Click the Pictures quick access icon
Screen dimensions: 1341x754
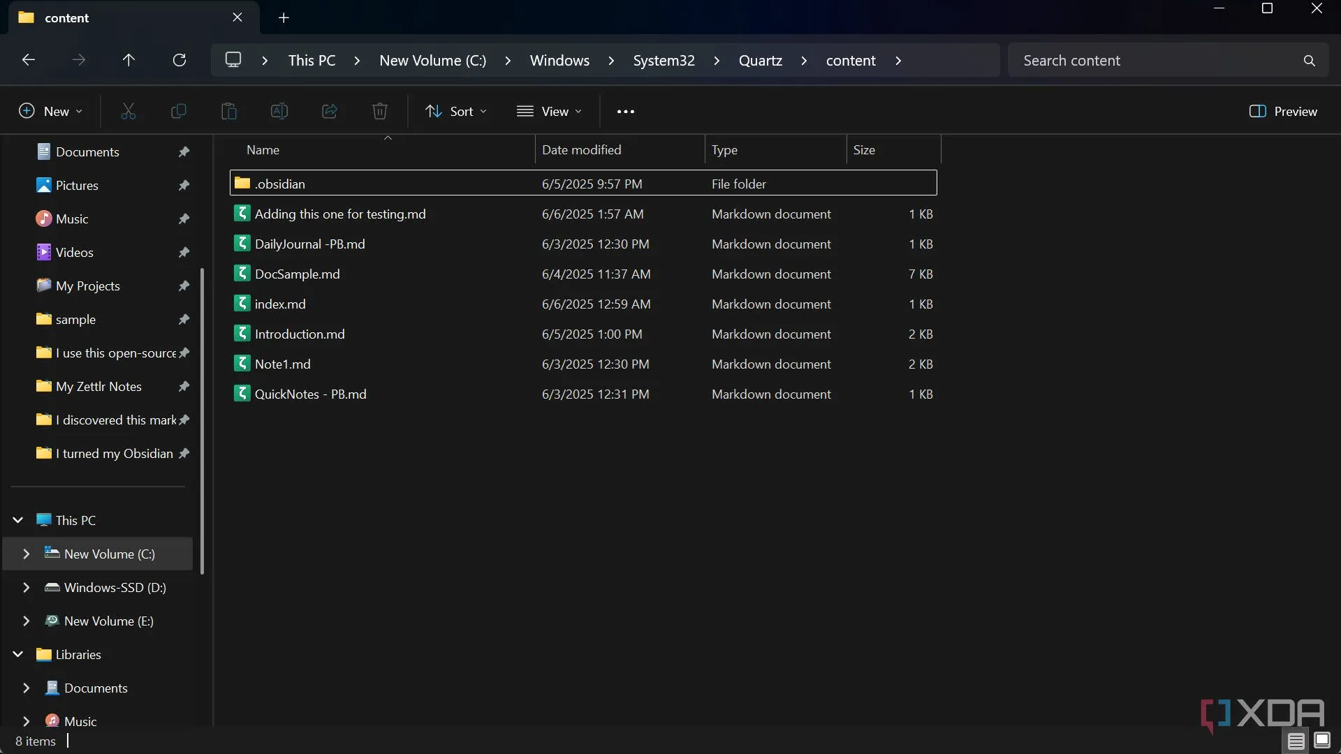pyautogui.click(x=43, y=185)
